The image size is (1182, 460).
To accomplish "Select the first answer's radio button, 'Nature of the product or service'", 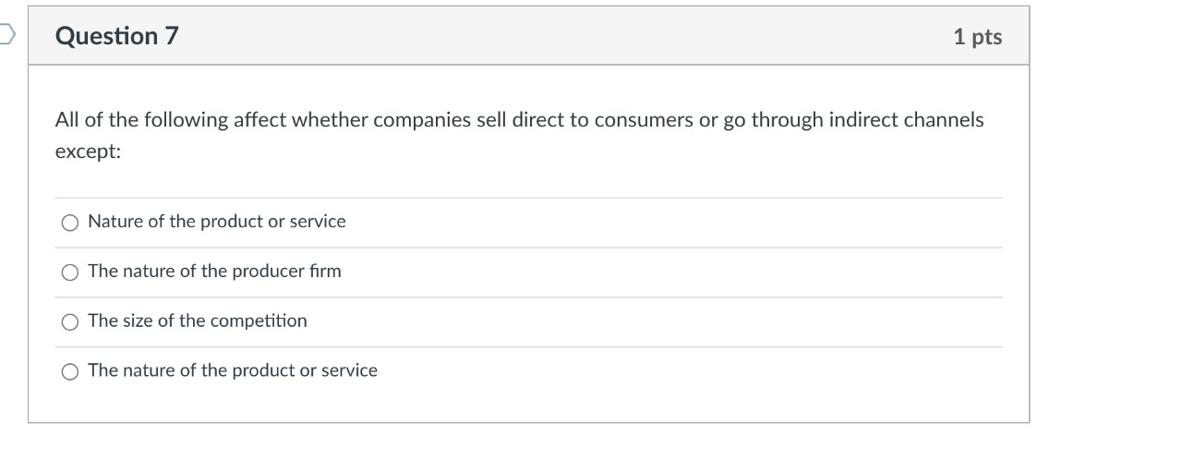I will click(70, 223).
